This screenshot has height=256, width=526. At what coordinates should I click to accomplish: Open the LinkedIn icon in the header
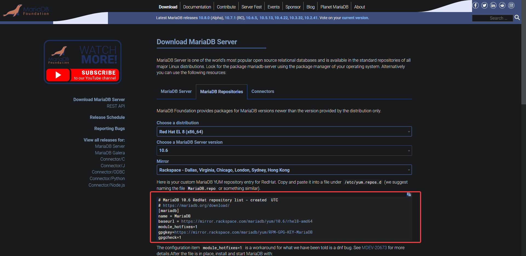(x=493, y=5)
